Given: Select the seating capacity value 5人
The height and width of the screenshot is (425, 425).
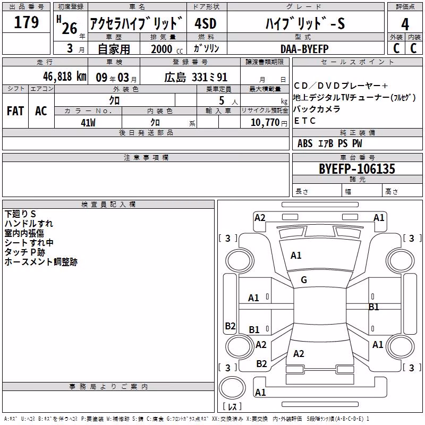Looking at the screenshot, I should (228, 101).
